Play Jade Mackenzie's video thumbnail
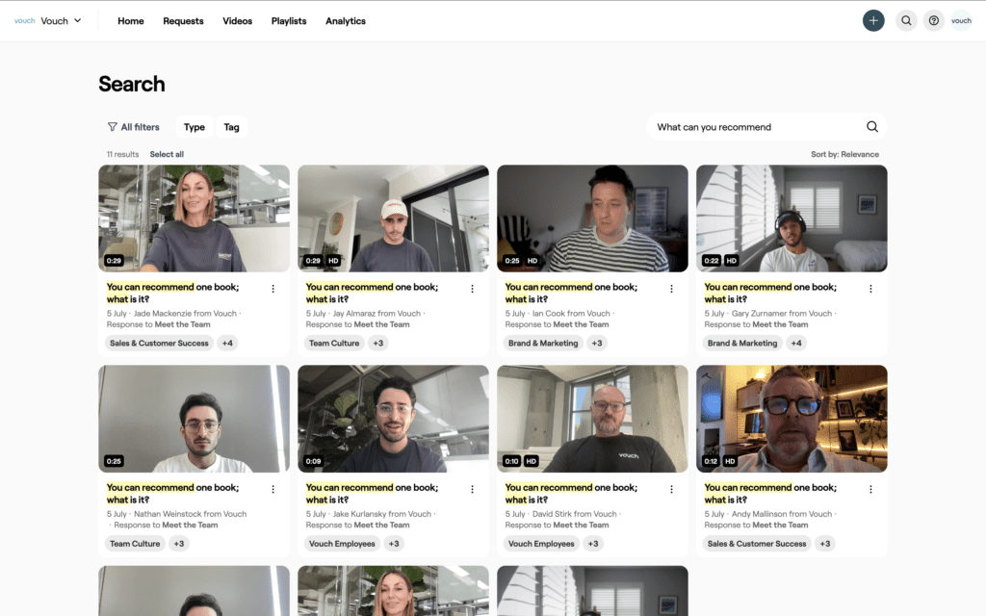This screenshot has width=986, height=616. click(194, 218)
